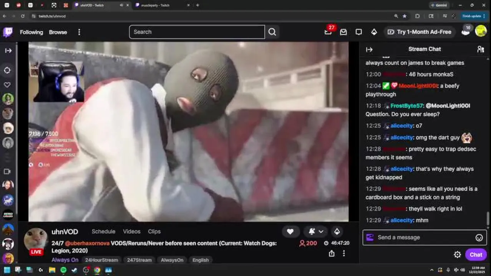Open the Twitch three-dot more menu

point(79,32)
